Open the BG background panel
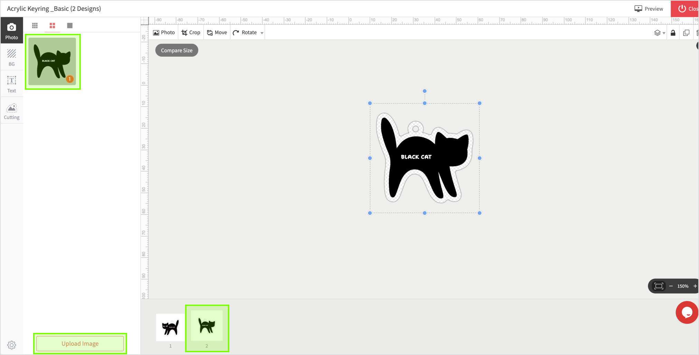 coord(11,57)
